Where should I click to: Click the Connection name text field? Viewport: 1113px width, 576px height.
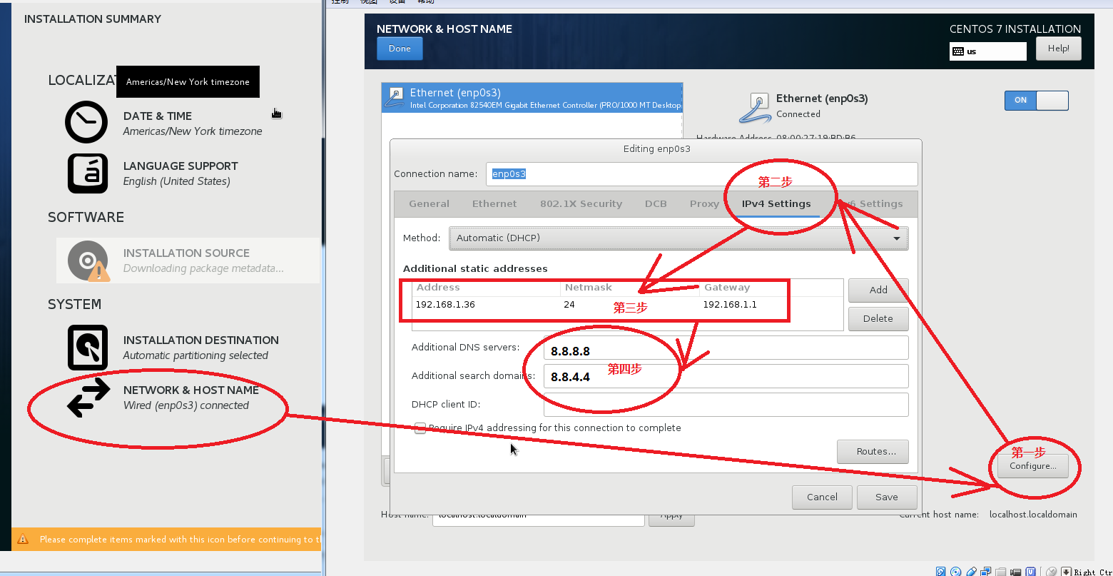coord(701,174)
